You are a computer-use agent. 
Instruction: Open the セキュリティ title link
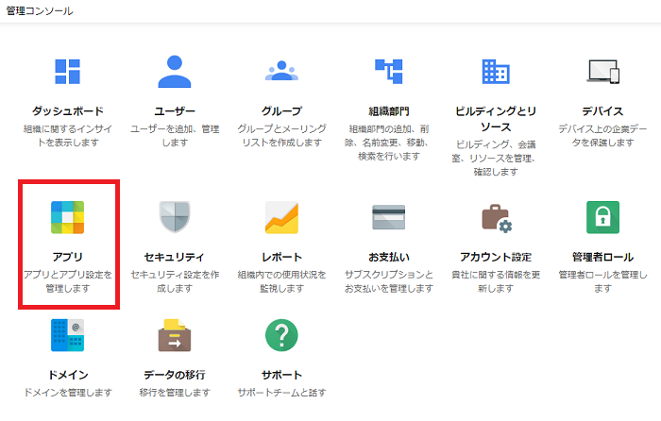[x=175, y=257]
